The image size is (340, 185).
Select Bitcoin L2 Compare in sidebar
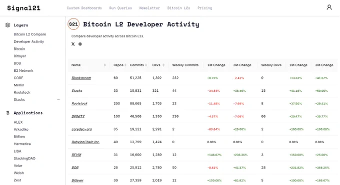pos(29,34)
